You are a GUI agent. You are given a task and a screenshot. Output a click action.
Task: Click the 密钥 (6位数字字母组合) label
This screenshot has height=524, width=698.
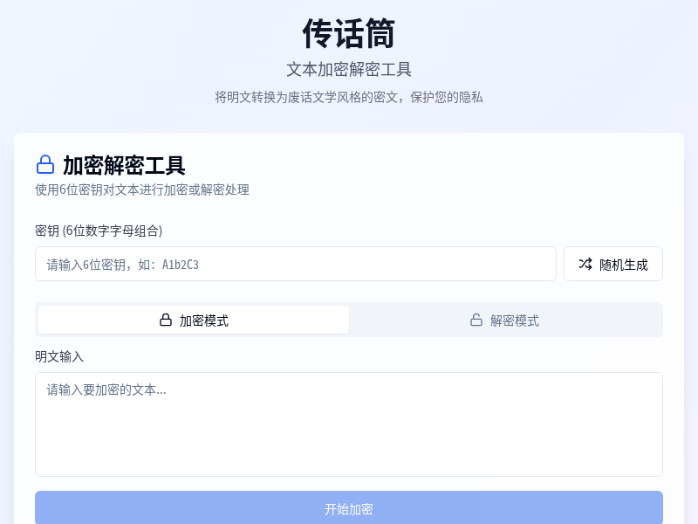[x=99, y=231]
